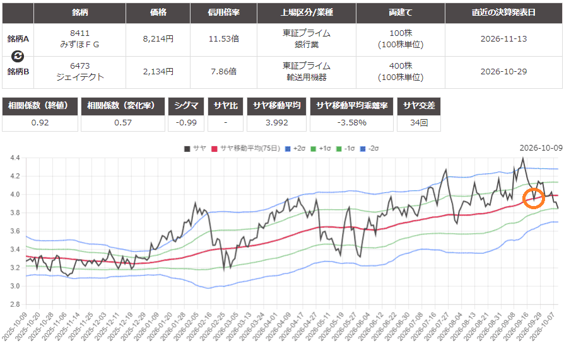Click the サヤ比 header
The width and height of the screenshot is (564, 344).
225,106
